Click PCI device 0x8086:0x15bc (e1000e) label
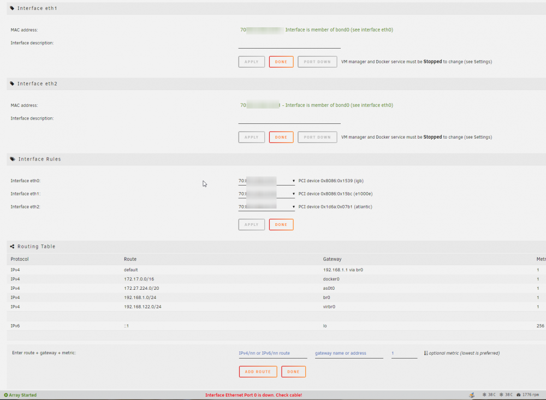Screen dimensions: 546x400 335,194
